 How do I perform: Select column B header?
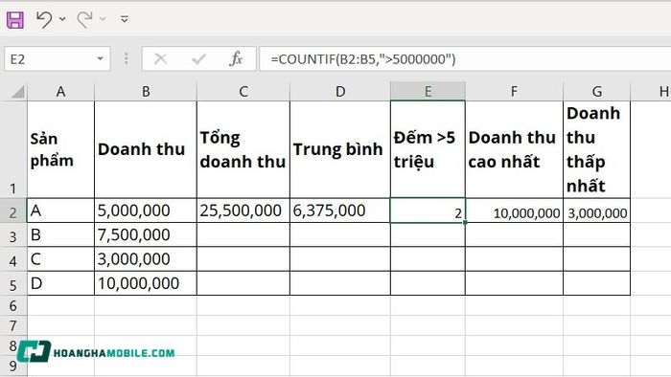point(146,91)
